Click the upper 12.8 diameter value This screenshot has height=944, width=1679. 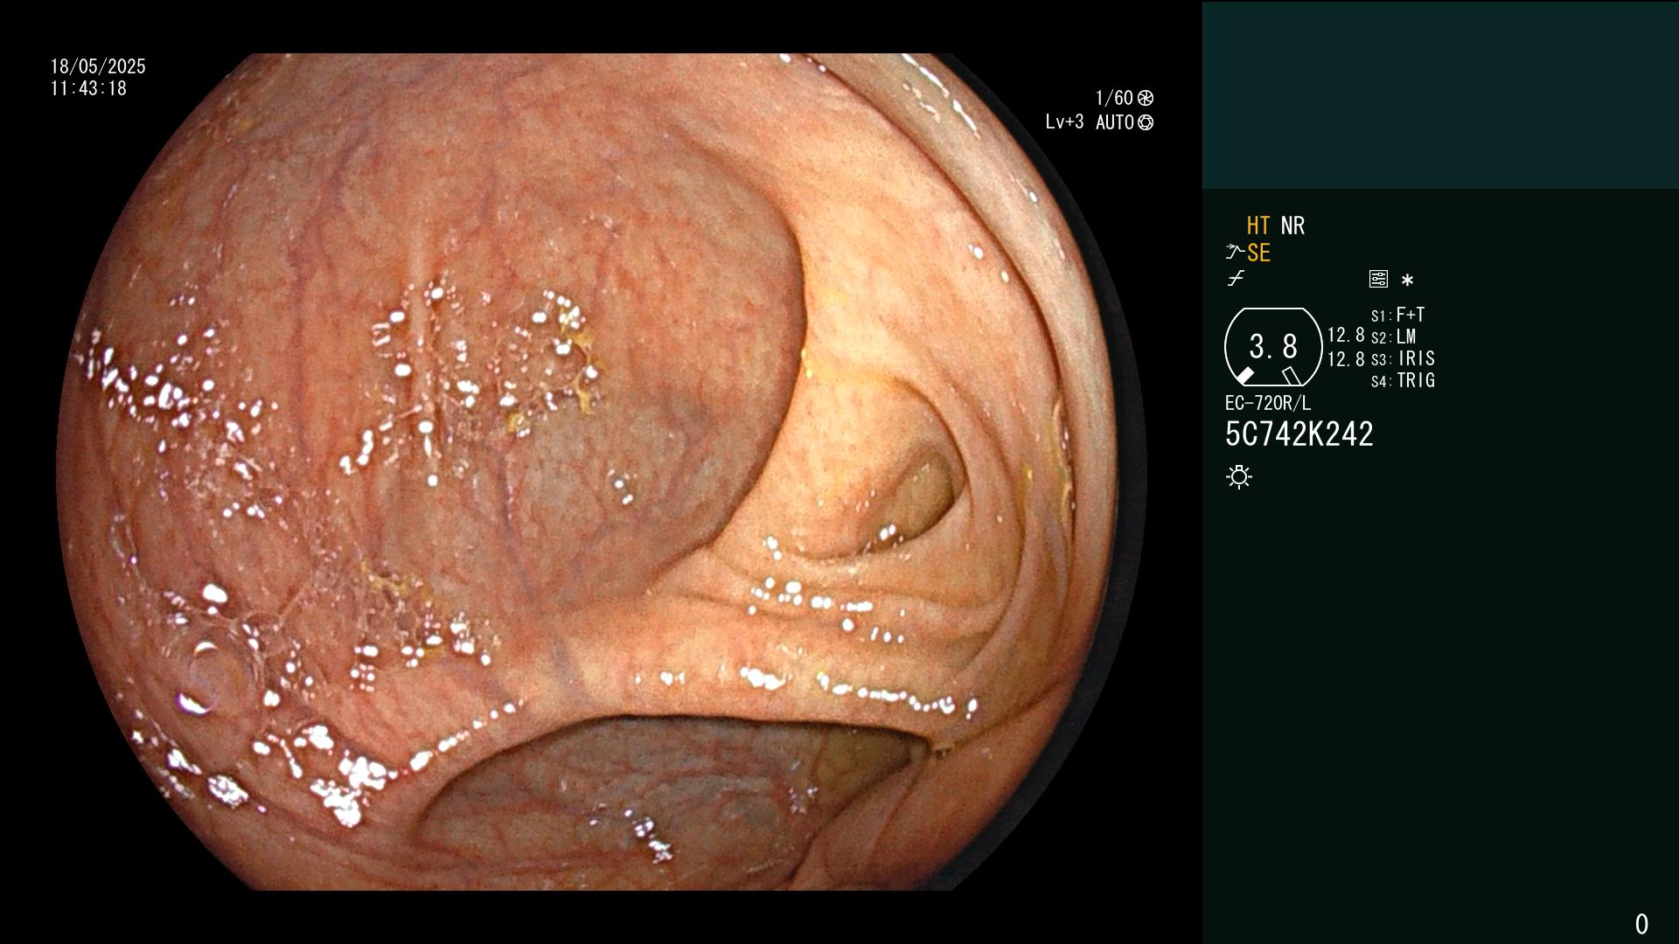[x=1346, y=336]
